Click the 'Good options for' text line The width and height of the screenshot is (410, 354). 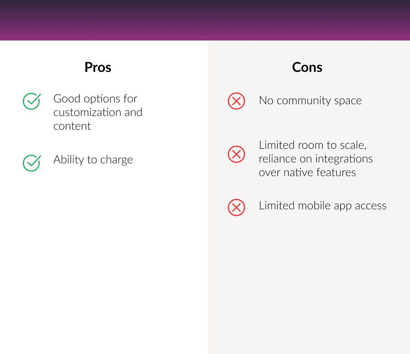tap(95, 99)
